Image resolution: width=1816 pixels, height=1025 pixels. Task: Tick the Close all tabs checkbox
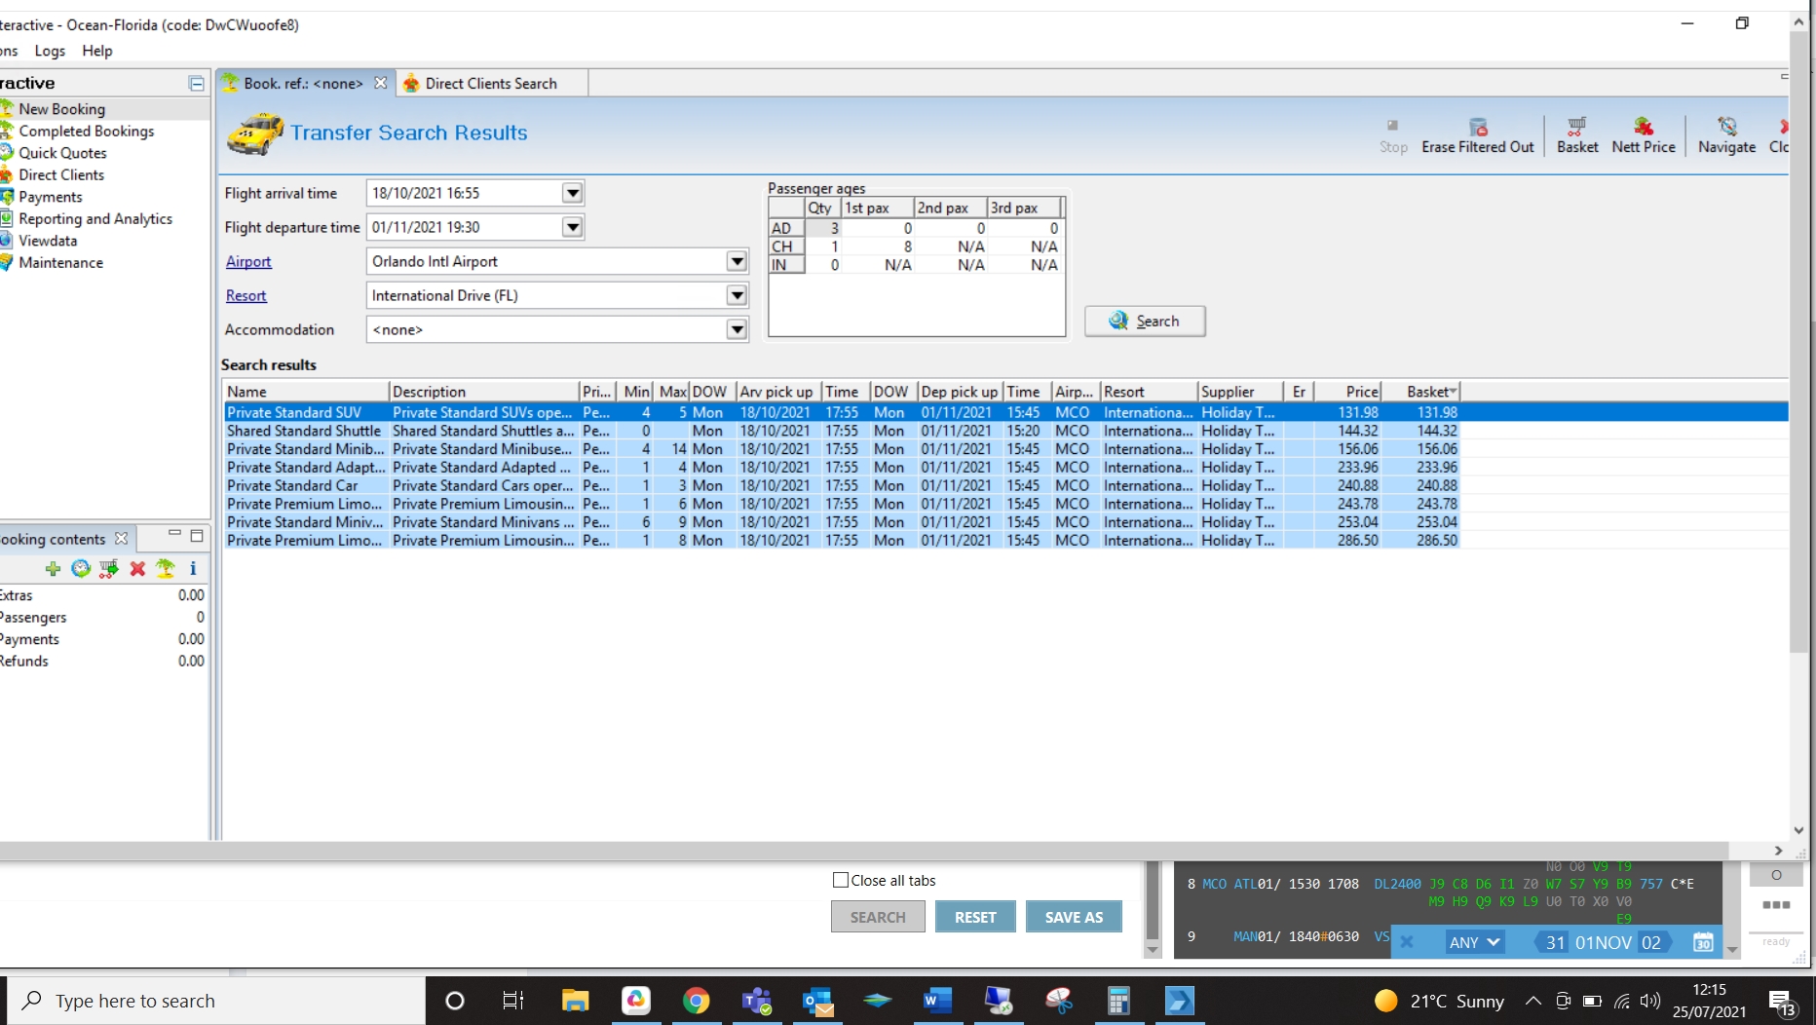pos(841,880)
